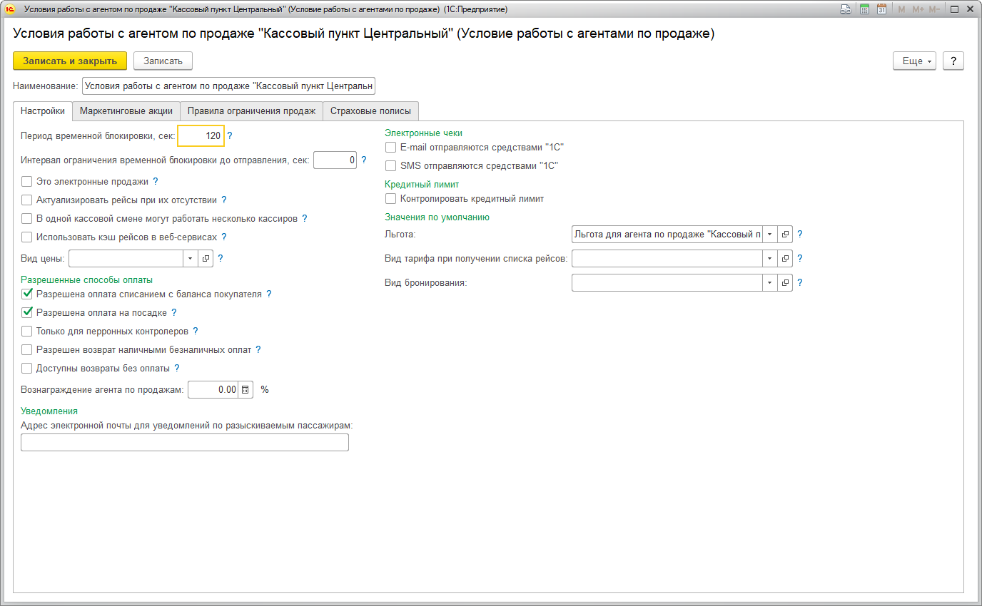Click help button with question mark
The image size is (982, 606).
(x=953, y=61)
